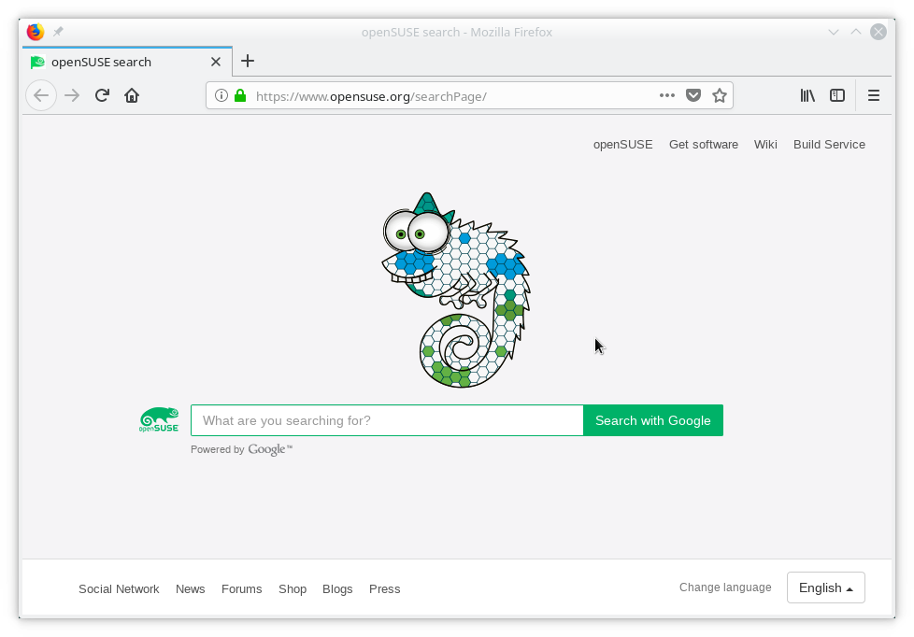Go back with the back arrow button
Viewport: 914px width, 637px height.
click(41, 95)
